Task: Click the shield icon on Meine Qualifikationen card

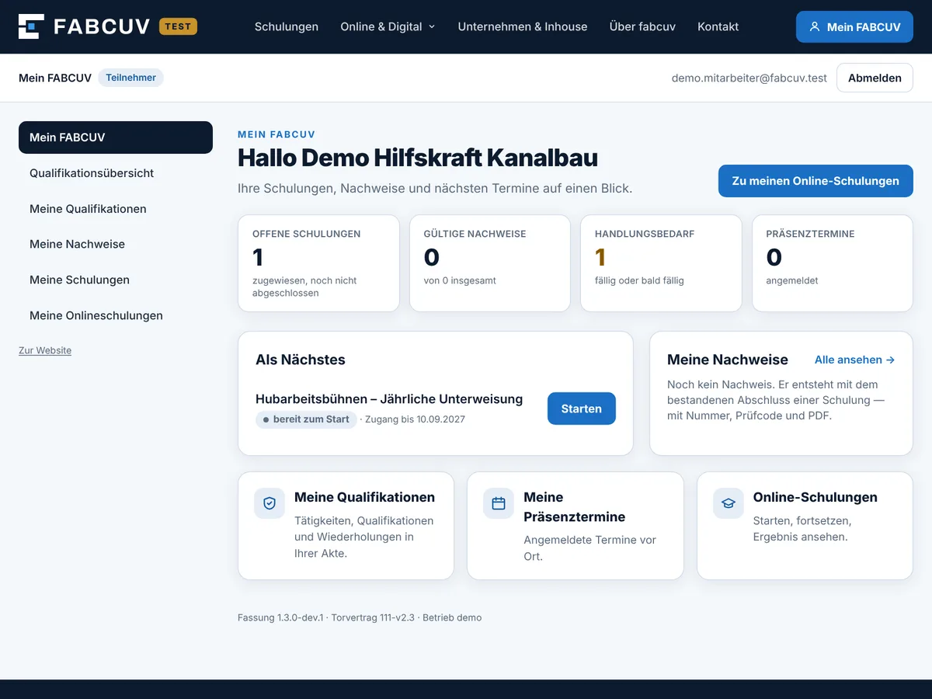Action: [x=270, y=503]
